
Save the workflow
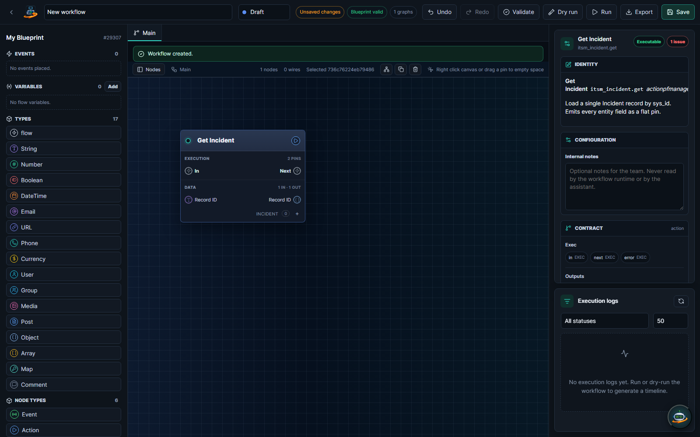(678, 12)
